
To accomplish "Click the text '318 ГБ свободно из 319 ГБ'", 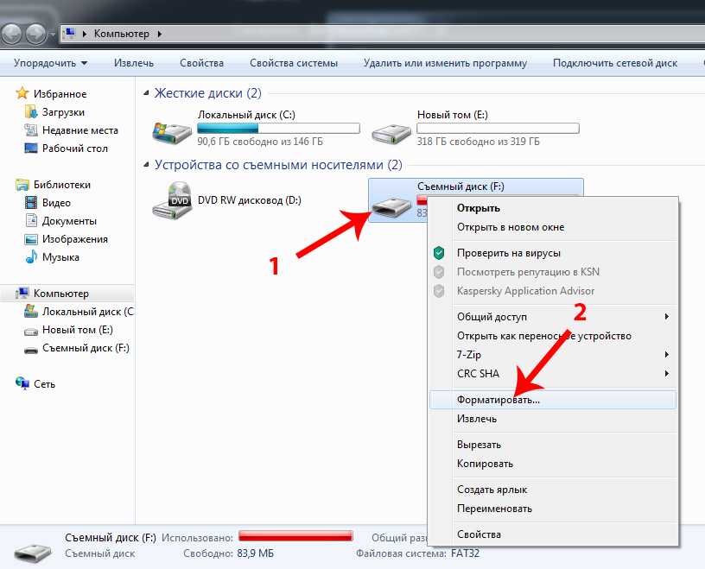I will pyautogui.click(x=478, y=142).
